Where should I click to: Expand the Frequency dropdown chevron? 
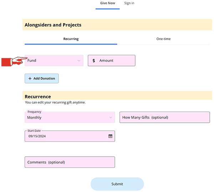[x=111, y=117]
